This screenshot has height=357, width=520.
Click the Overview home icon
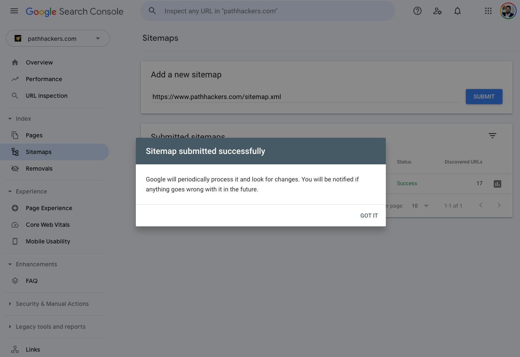(15, 62)
